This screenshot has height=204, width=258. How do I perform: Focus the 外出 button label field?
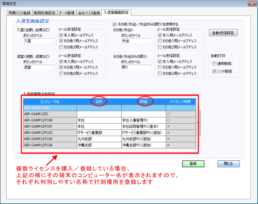pyautogui.click(x=137, y=41)
